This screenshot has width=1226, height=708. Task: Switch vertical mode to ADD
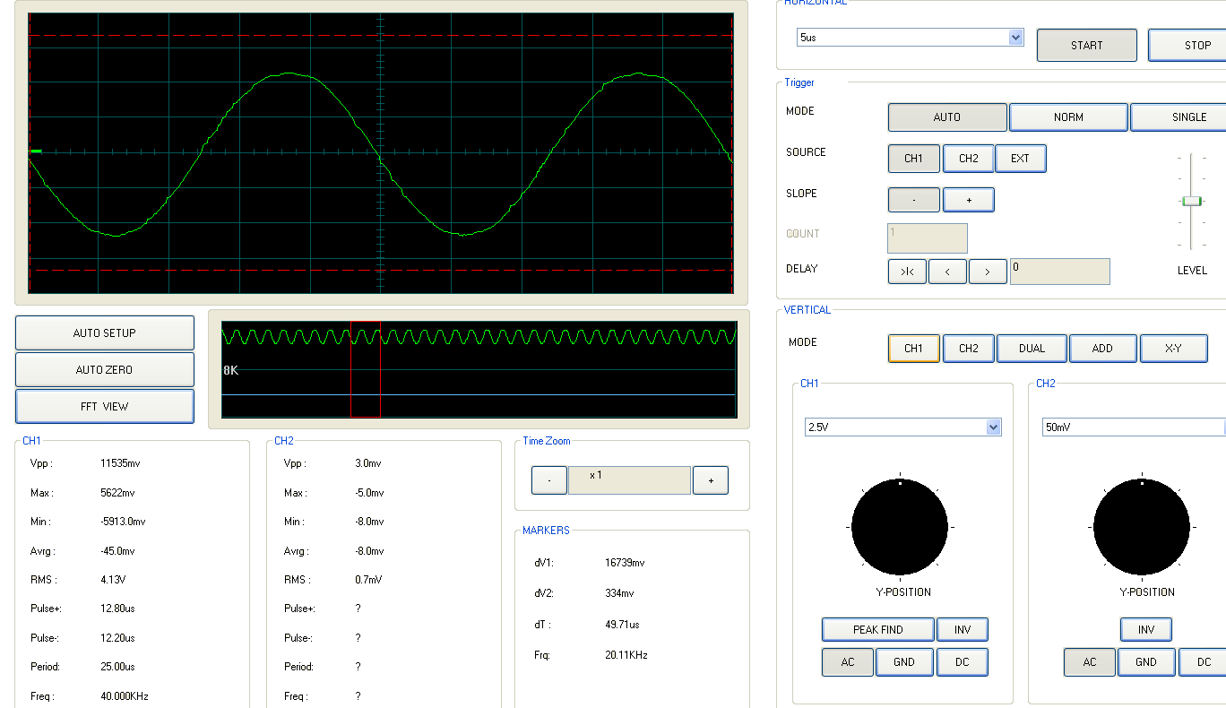(x=1103, y=349)
